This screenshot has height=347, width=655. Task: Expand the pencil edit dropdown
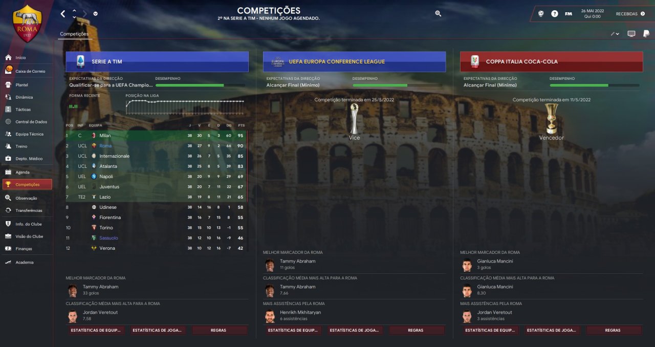coord(615,34)
